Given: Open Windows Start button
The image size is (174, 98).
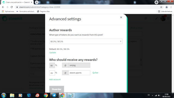Looking at the screenshot, I should coord(4,95).
